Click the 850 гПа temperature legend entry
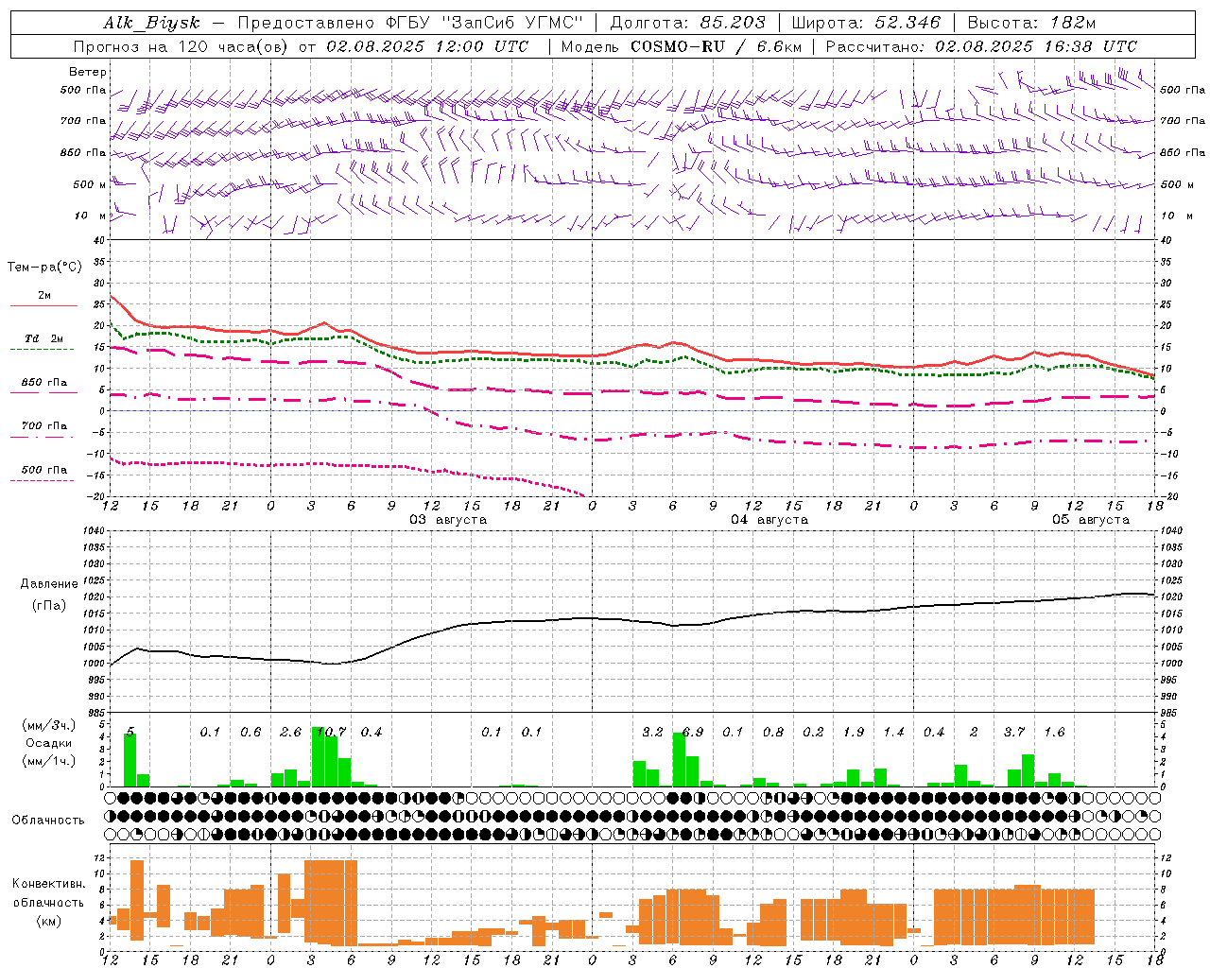The width and height of the screenshot is (1210, 968). (x=44, y=383)
